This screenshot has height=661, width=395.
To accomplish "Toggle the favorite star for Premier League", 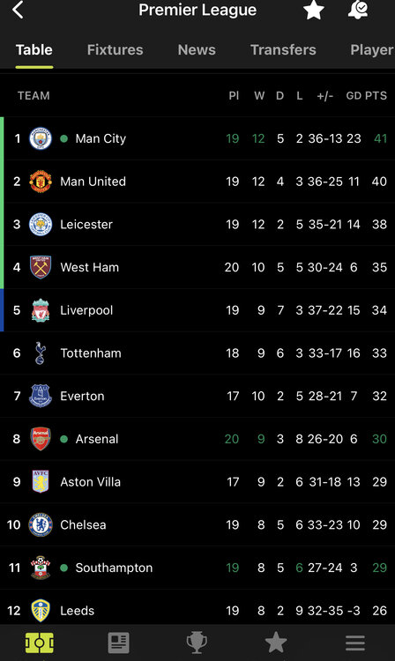I will 314,10.
